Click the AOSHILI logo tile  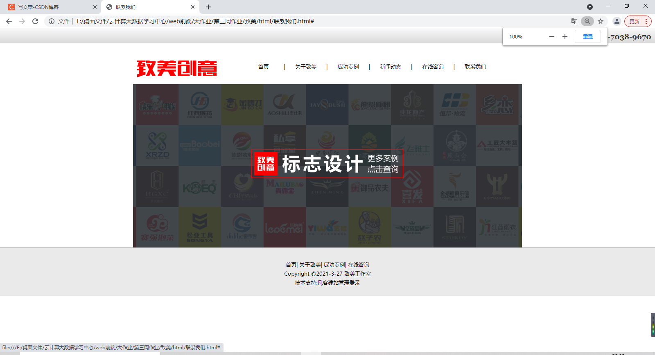coord(285,105)
